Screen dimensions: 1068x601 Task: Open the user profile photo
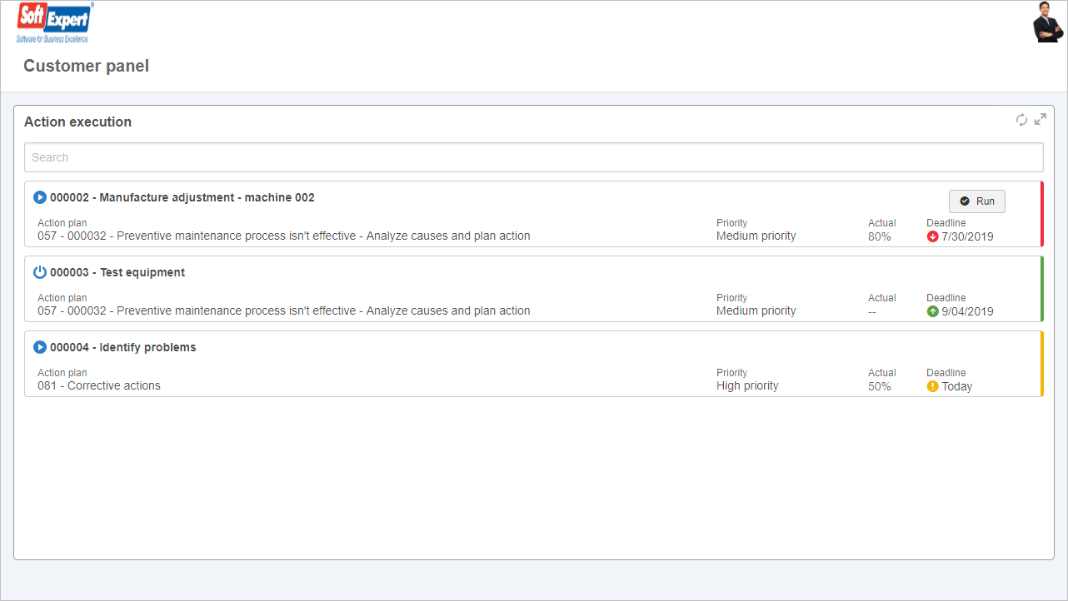coord(1048,22)
